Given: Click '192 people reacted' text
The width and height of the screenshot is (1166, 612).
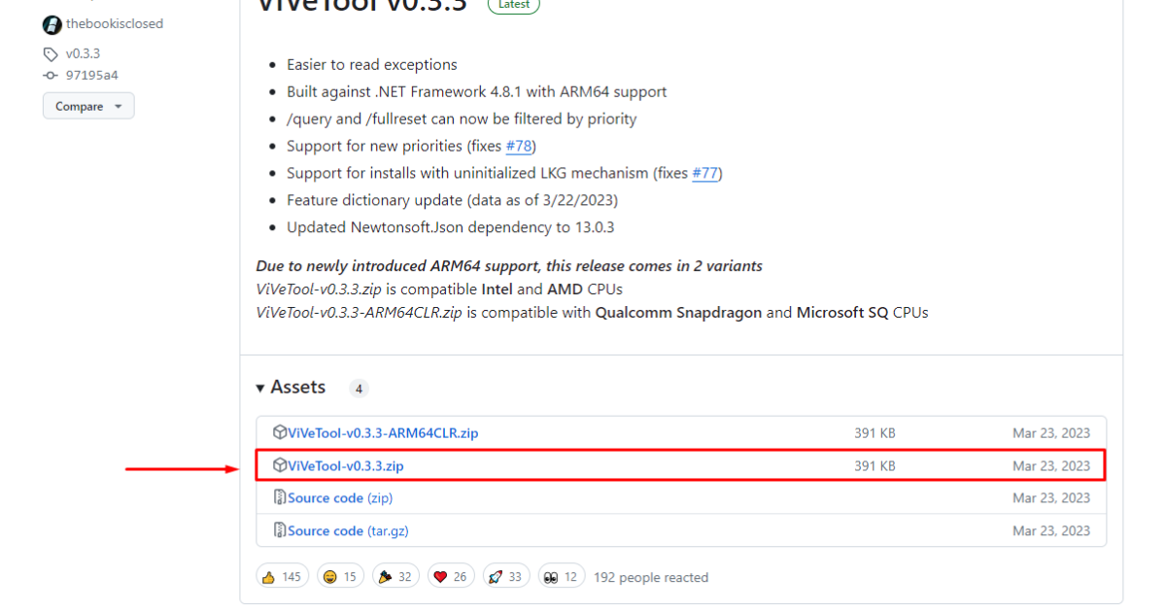Looking at the screenshot, I should tap(651, 577).
